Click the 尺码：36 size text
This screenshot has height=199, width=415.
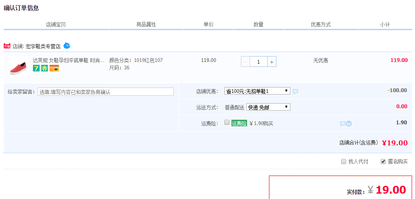coord(119,68)
